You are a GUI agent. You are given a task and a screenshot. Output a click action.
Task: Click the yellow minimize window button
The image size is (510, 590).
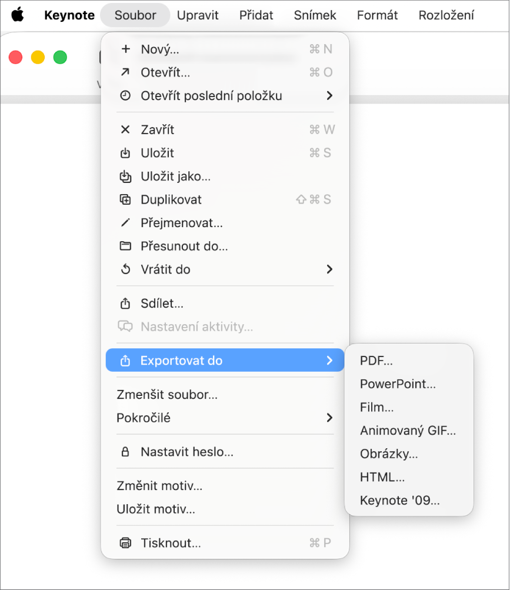tap(38, 57)
